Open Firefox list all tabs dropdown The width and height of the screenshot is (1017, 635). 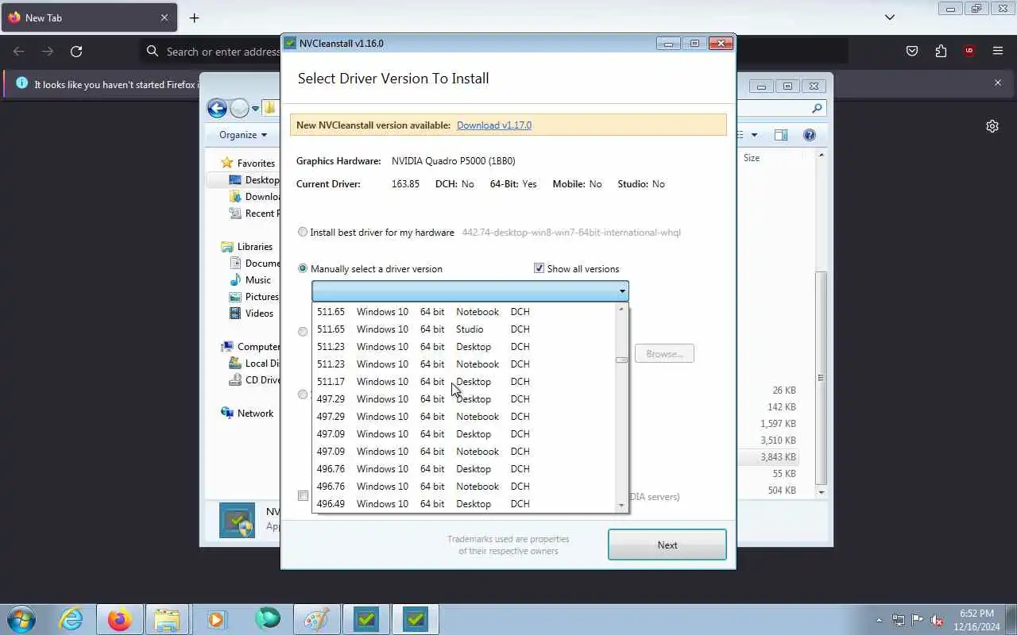(890, 17)
